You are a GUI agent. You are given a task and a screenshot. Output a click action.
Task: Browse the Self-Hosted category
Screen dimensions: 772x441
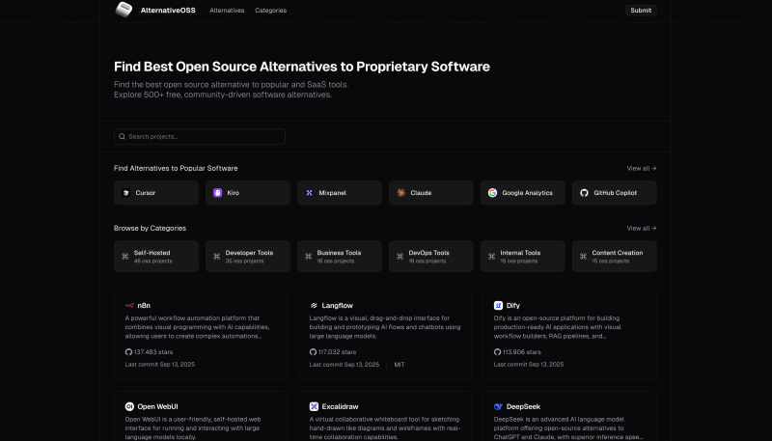pyautogui.click(x=156, y=257)
